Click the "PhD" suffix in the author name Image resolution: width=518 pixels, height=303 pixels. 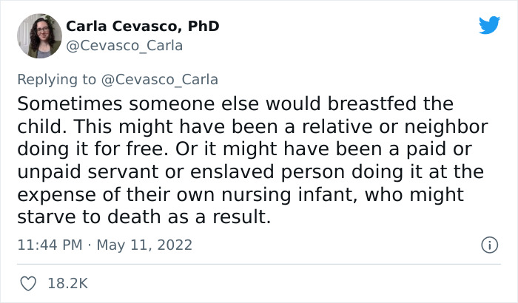point(202,26)
